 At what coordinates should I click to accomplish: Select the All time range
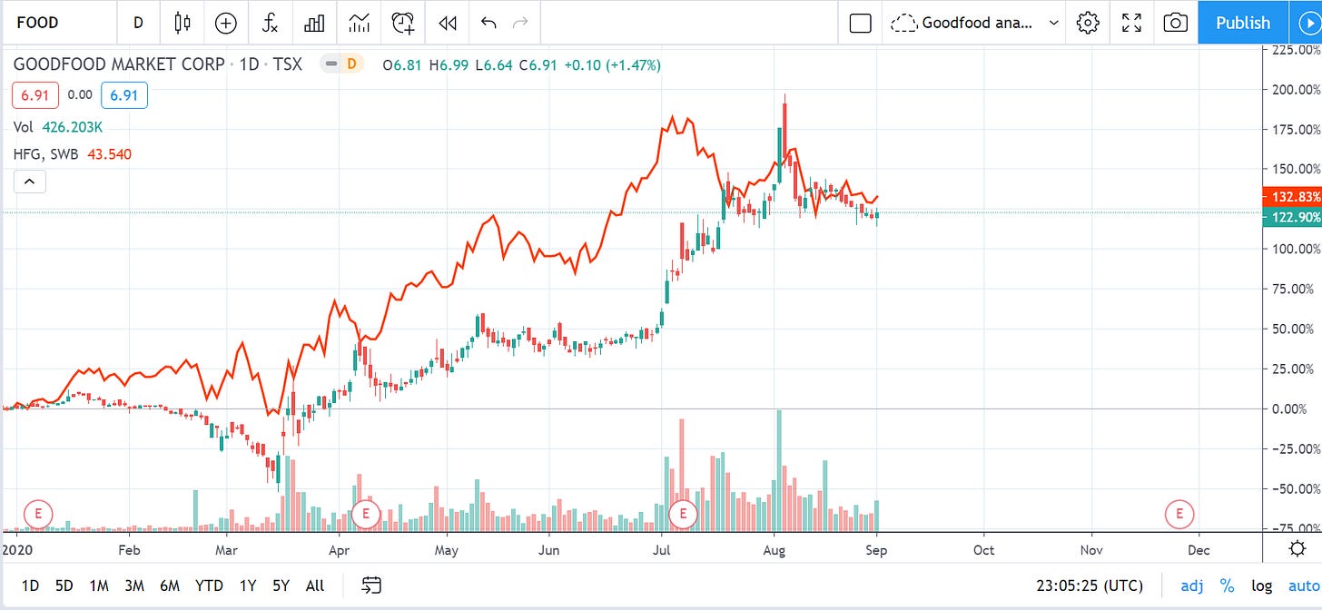(315, 585)
